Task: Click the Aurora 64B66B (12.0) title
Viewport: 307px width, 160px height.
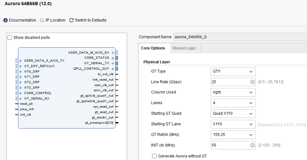Action: [28, 4]
